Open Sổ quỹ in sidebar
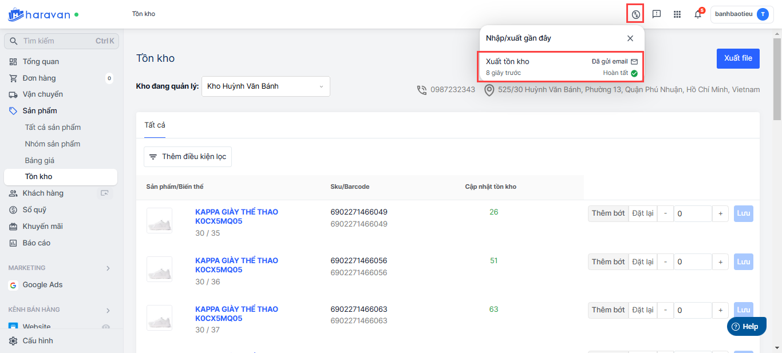This screenshot has height=353, width=782. pyautogui.click(x=34, y=210)
